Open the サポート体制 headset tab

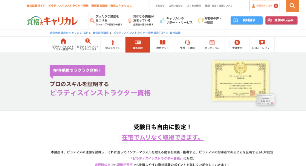187,45
